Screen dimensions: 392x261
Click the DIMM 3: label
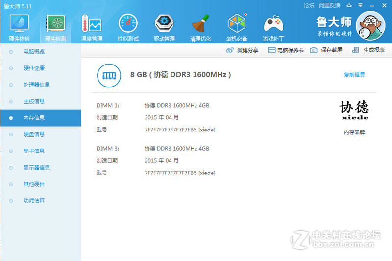tap(108, 149)
